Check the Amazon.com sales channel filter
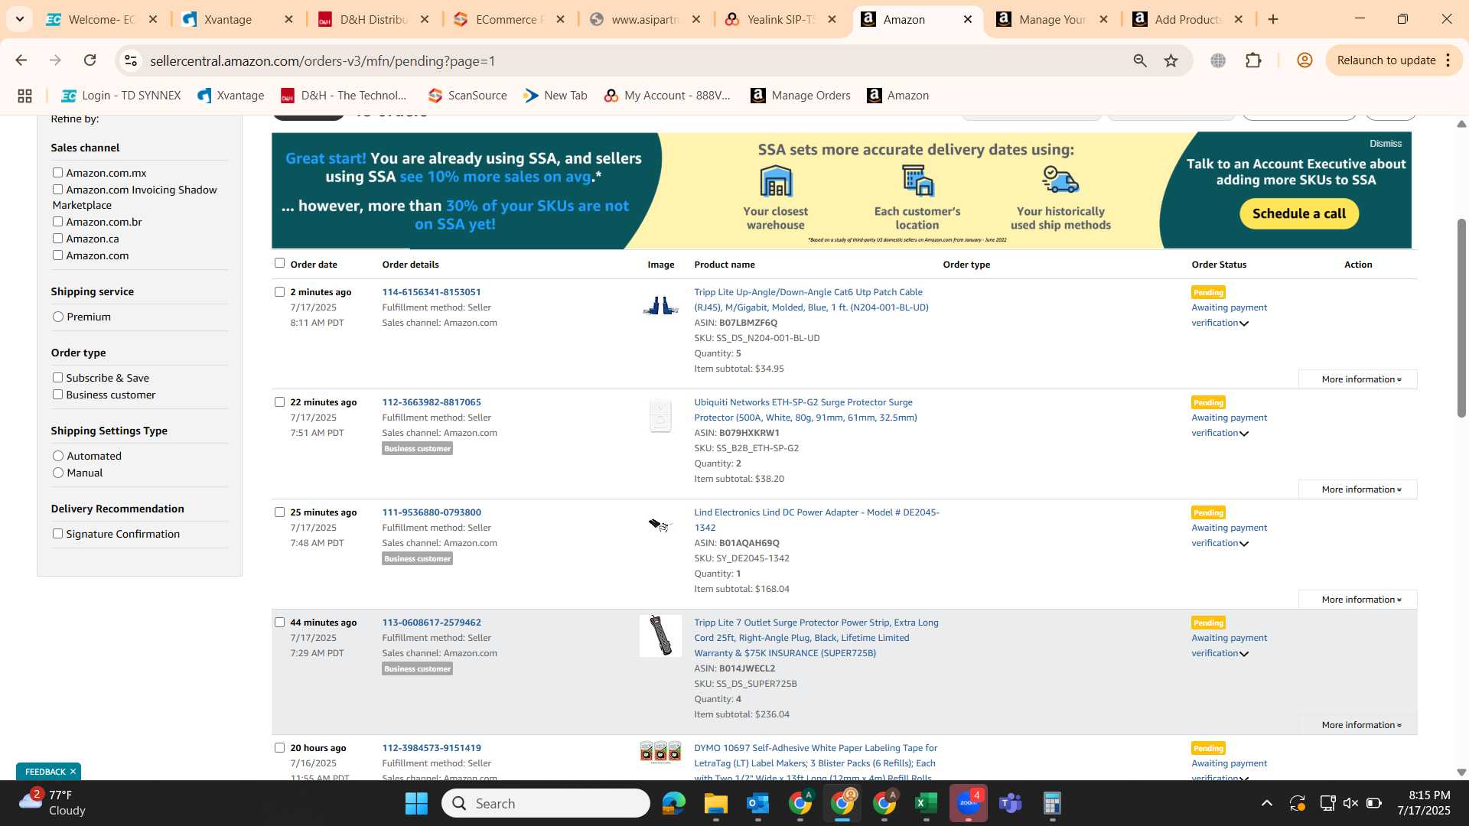The image size is (1469, 826). [x=57, y=255]
